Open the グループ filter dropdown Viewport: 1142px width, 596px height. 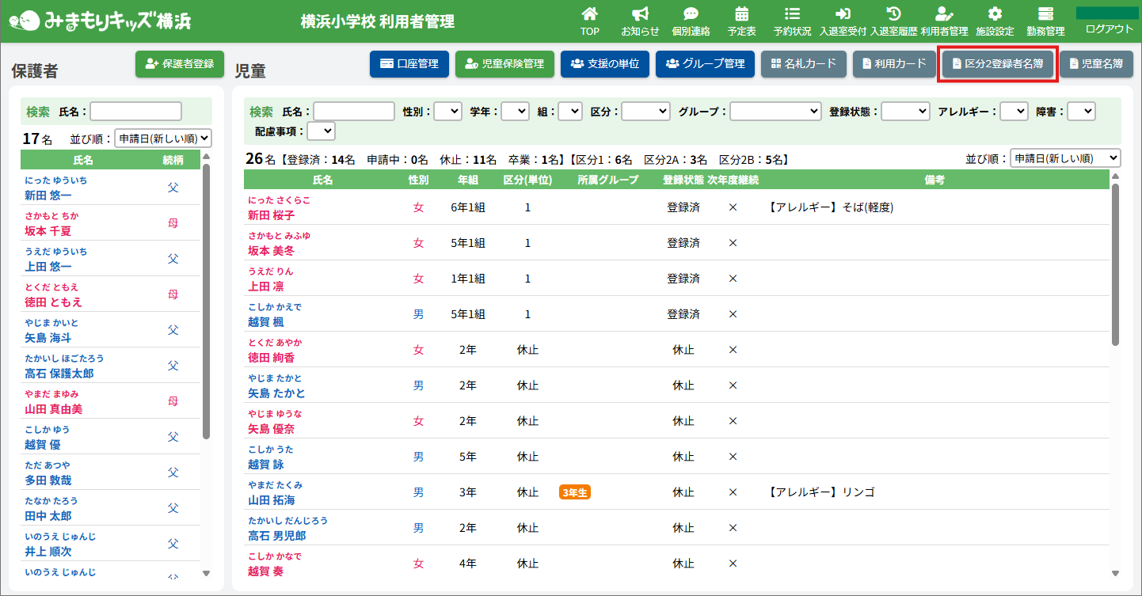pos(775,112)
